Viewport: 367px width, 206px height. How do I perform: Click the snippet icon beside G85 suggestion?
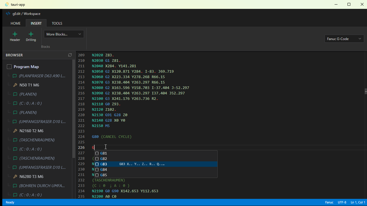[97, 175]
